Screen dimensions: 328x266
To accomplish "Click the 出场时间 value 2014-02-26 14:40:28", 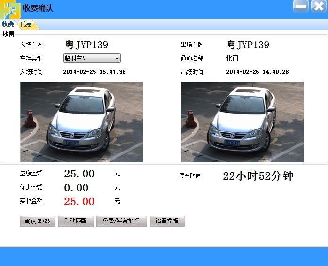I will tap(257, 72).
